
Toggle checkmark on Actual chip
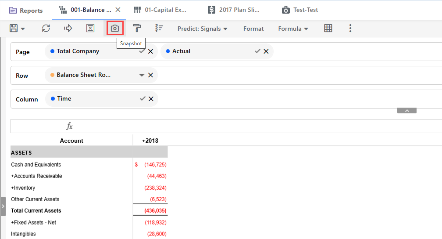coord(257,51)
